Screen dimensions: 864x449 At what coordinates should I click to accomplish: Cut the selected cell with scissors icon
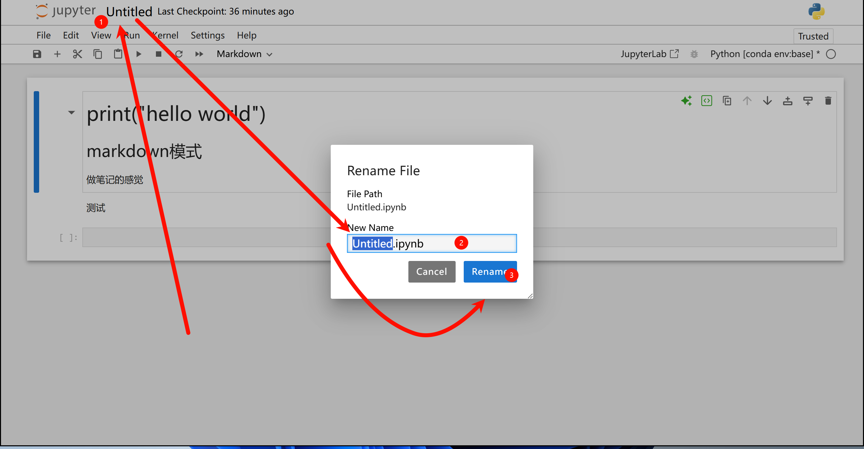point(77,54)
